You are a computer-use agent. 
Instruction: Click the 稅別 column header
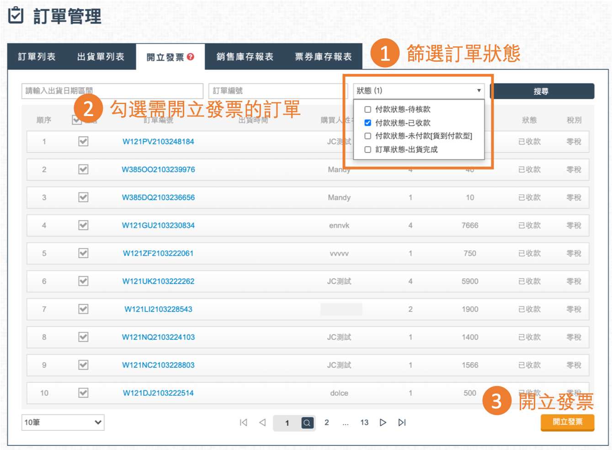click(574, 120)
